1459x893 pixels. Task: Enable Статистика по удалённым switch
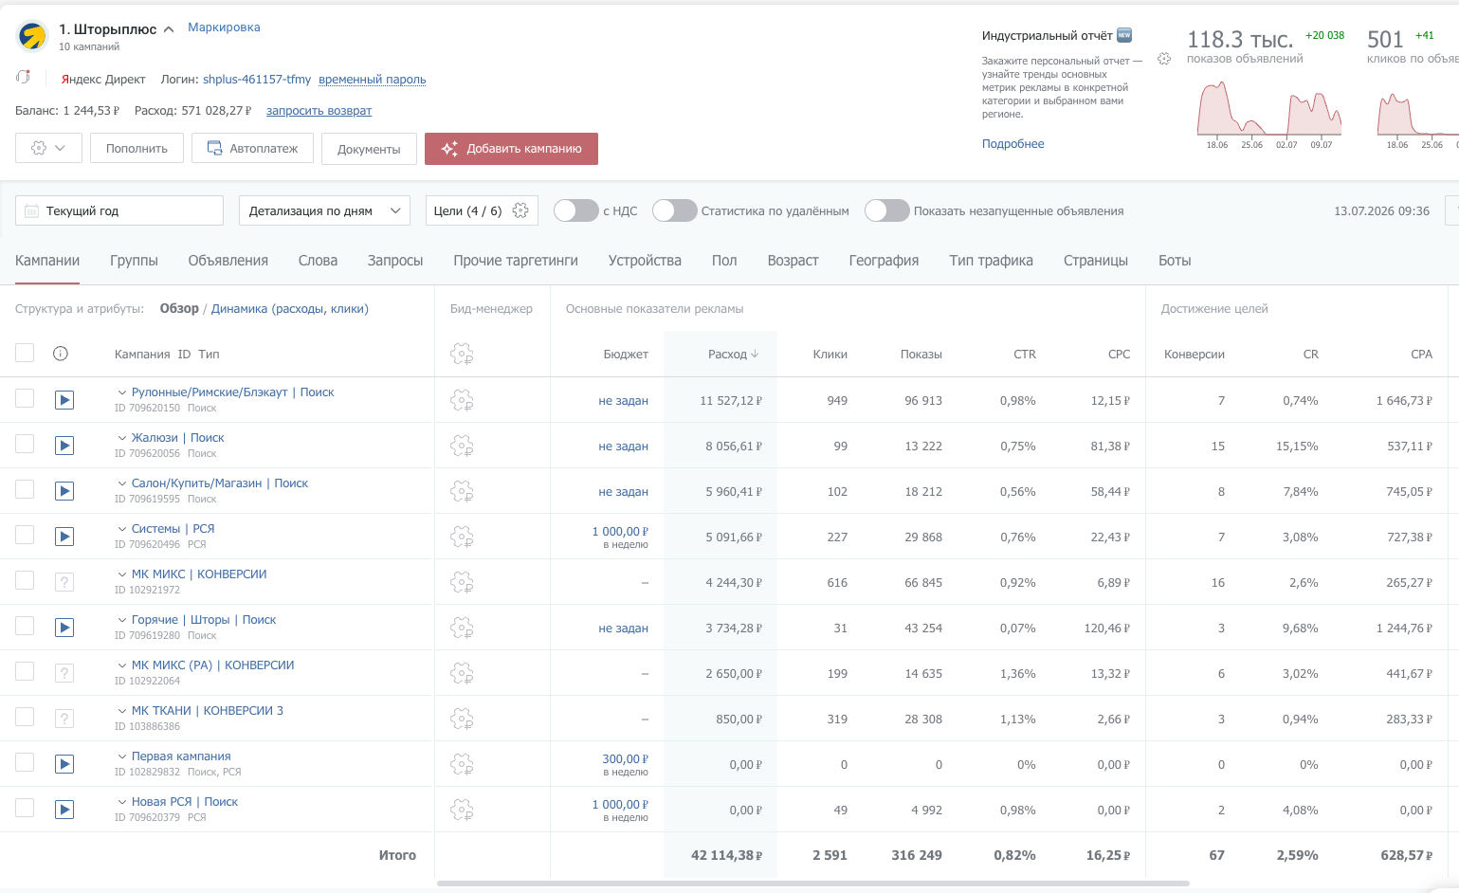click(x=674, y=210)
